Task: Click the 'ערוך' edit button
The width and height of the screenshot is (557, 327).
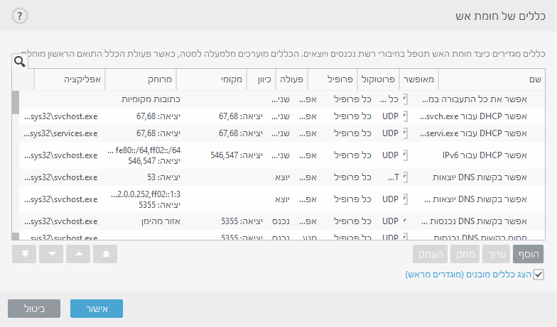Action: (496, 254)
